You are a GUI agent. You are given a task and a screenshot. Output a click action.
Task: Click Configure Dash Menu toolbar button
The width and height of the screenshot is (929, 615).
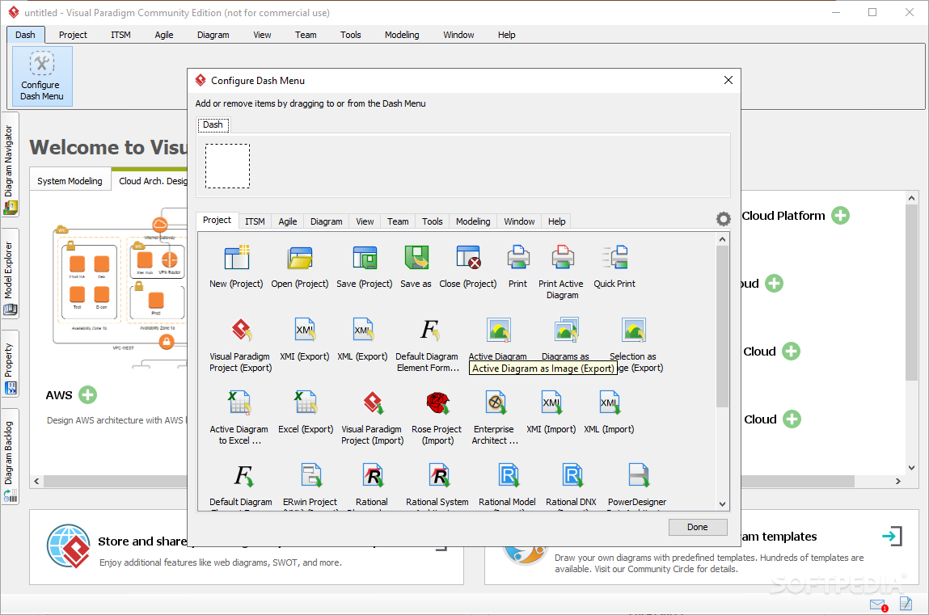[42, 76]
